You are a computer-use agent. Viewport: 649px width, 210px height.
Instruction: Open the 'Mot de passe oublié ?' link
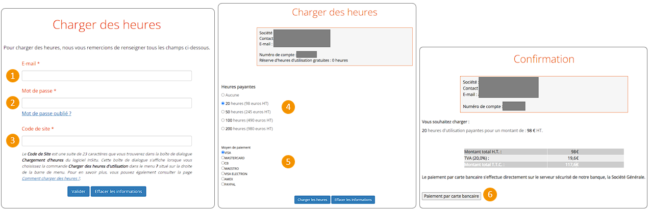pyautogui.click(x=46, y=113)
